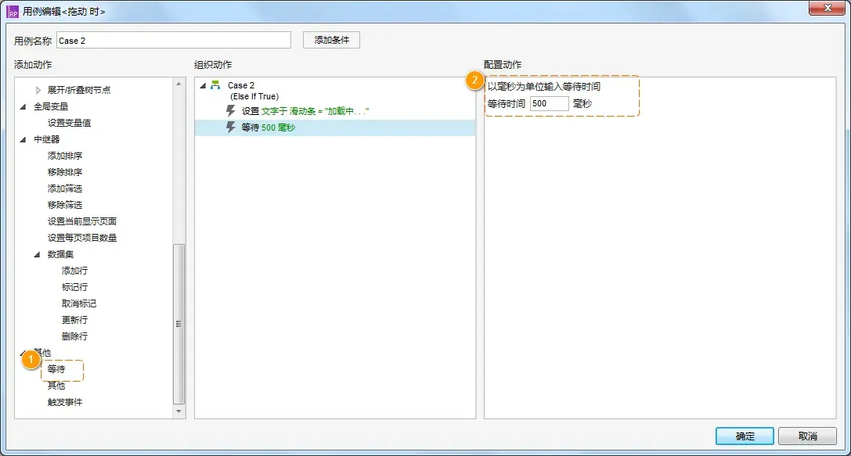
Task: Confirm with the 确定 button
Action: tap(745, 436)
